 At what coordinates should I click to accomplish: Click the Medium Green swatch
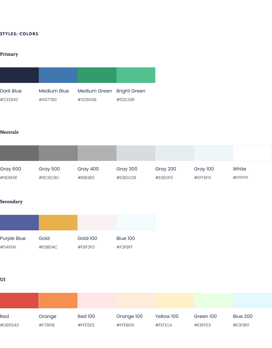(x=97, y=75)
